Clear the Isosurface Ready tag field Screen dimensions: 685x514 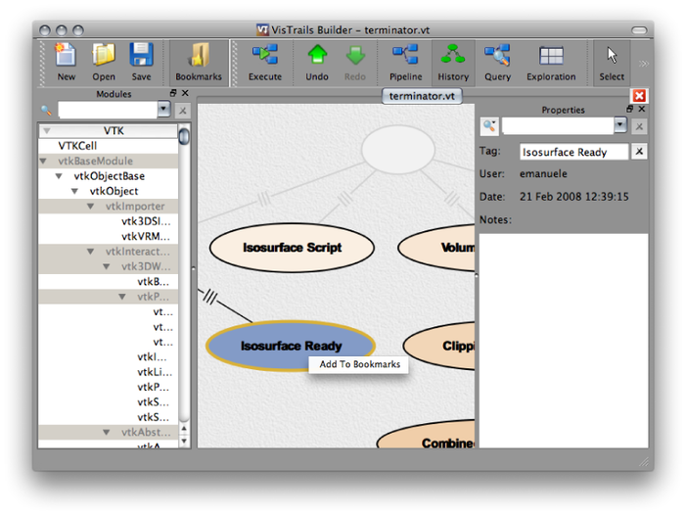(638, 152)
